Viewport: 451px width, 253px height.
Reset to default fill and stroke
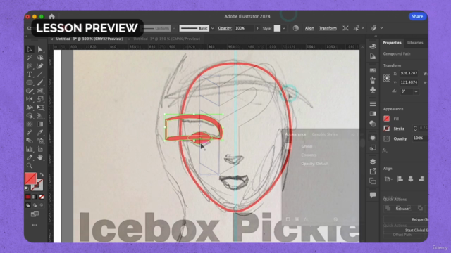click(27, 188)
